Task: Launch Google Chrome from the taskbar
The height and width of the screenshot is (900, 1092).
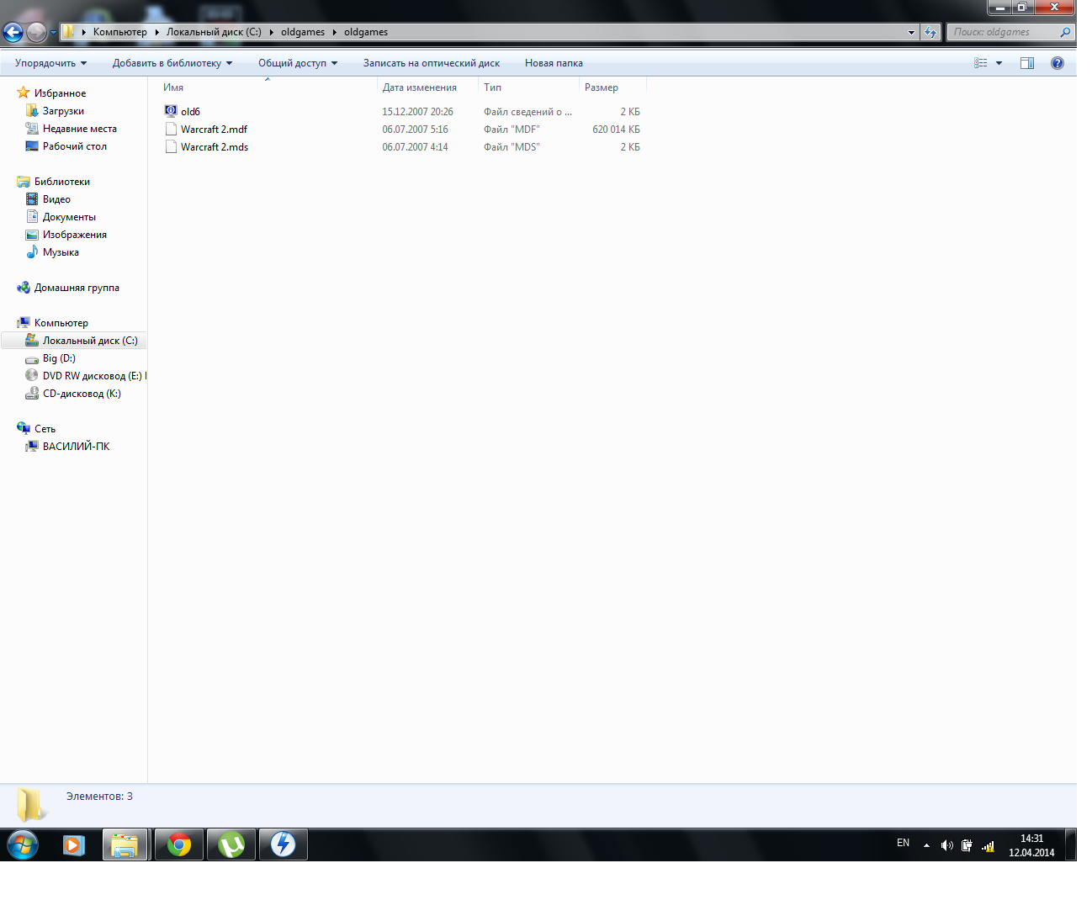Action: point(178,844)
